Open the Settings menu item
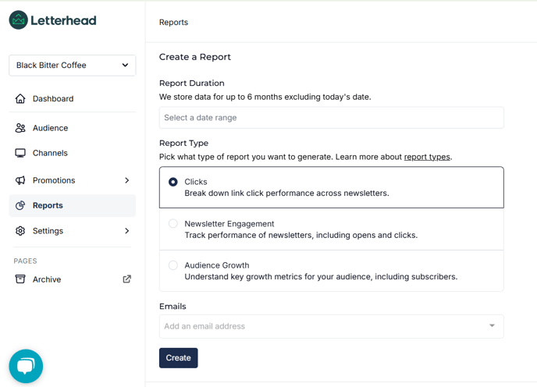 [73, 230]
